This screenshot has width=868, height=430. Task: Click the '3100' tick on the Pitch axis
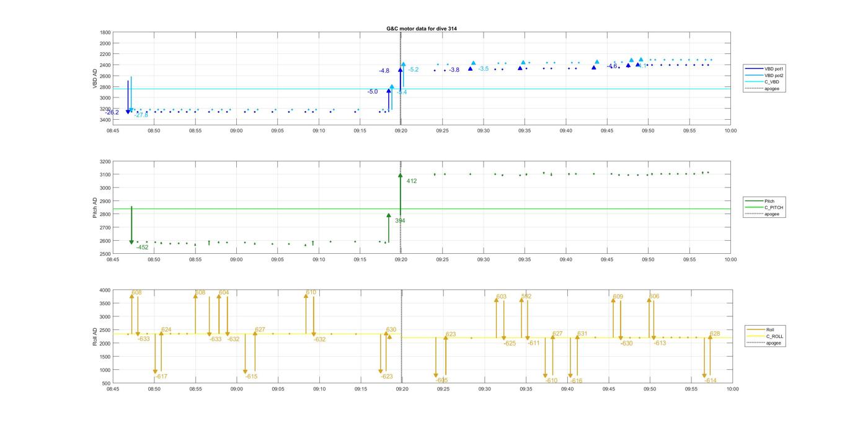click(105, 175)
